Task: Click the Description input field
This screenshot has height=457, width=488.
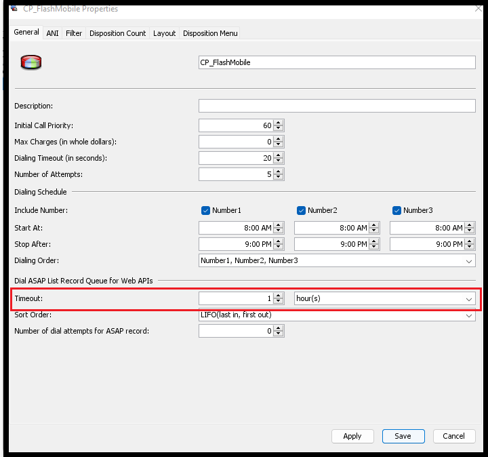Action: 337,106
